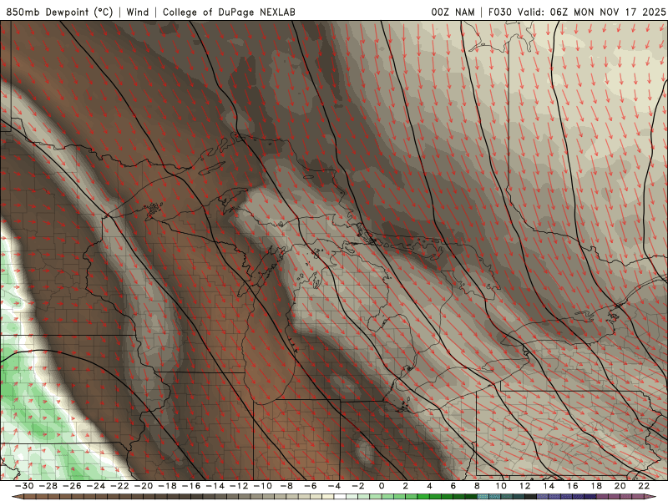Click the -6 colorbar label

coord(310,486)
